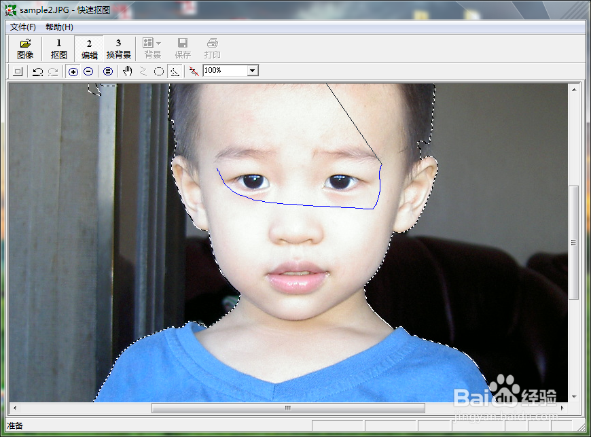
Task: Open the 背景 dropdown button
Action: 152,49
